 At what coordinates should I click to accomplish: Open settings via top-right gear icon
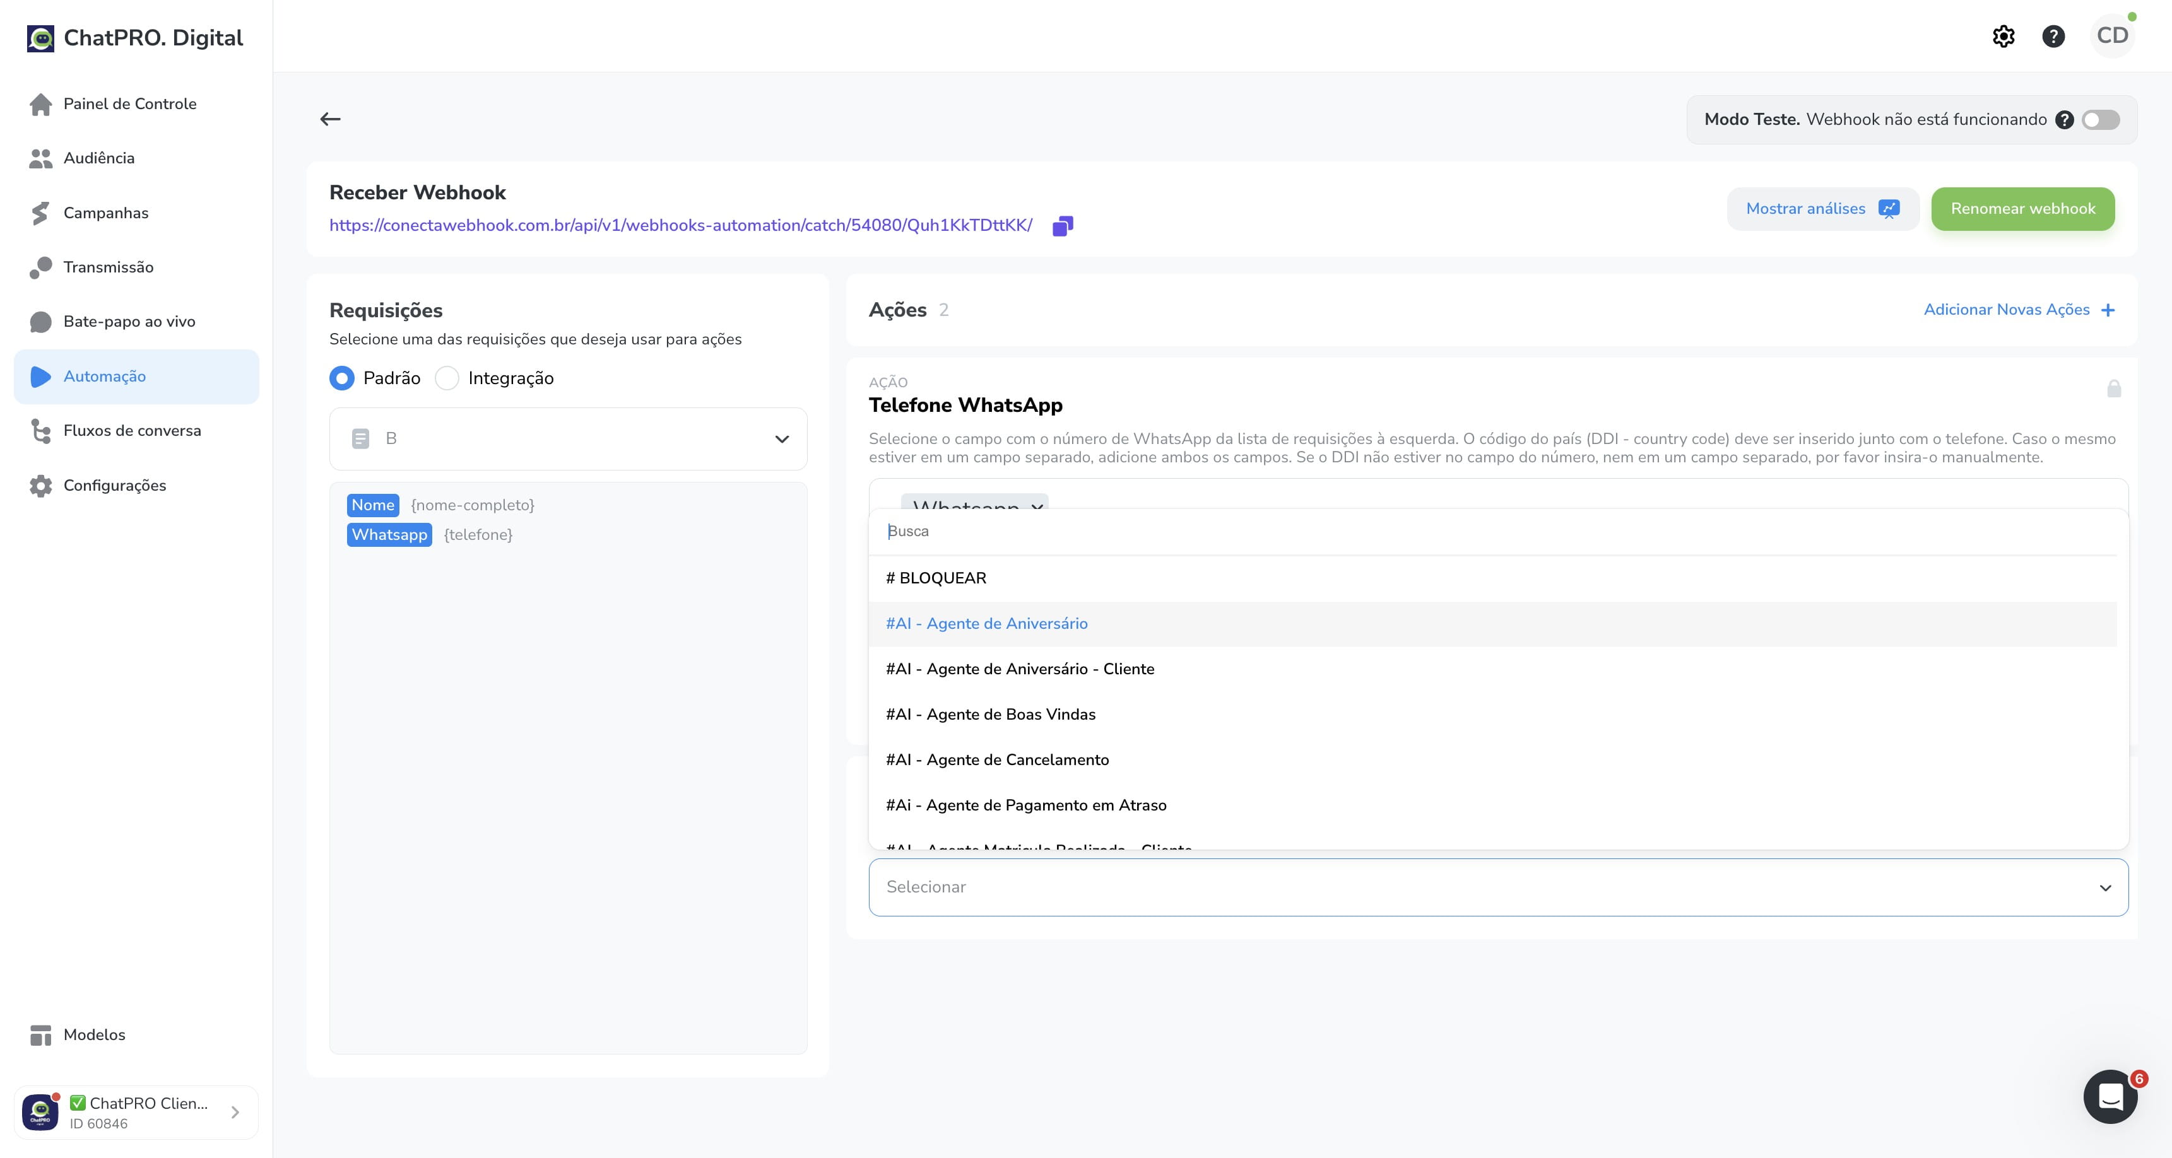(2004, 36)
